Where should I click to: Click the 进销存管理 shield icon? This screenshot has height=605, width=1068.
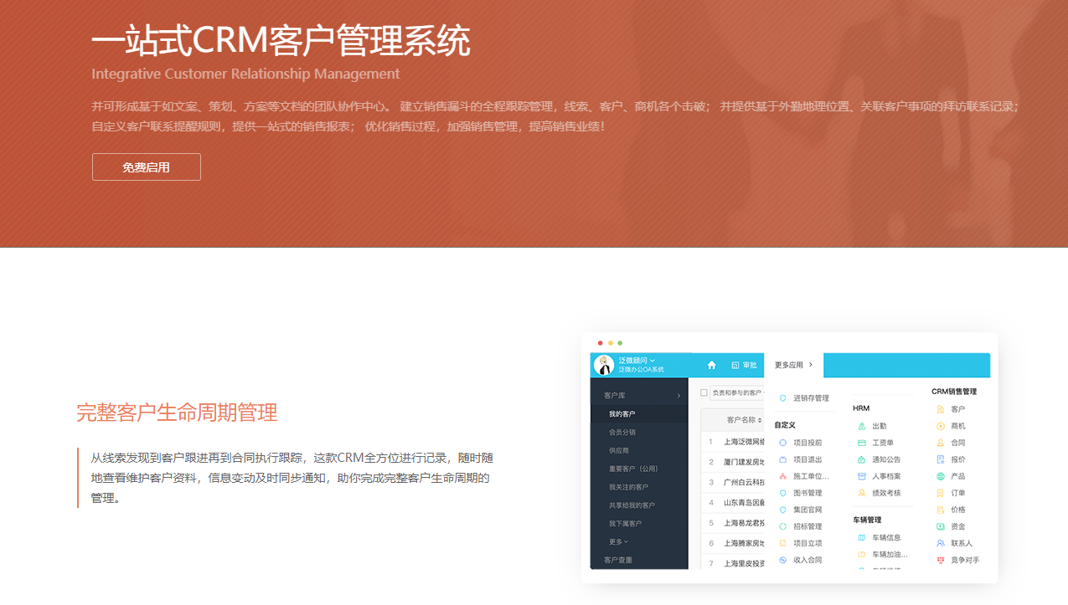tap(783, 398)
